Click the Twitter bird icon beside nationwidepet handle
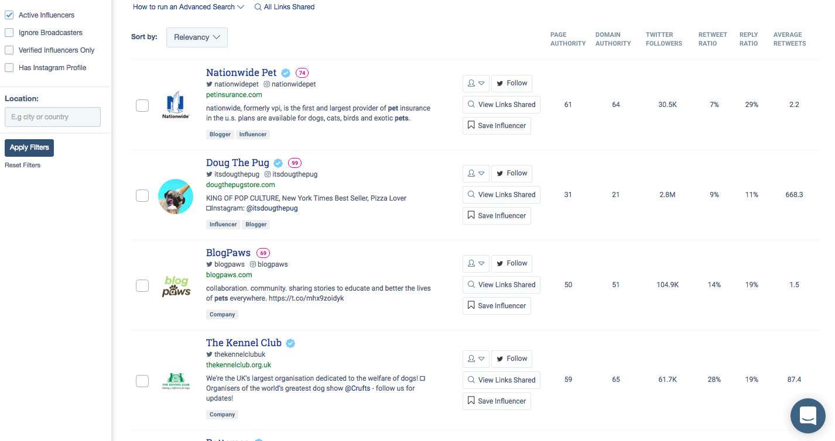835x441 pixels. click(x=209, y=84)
